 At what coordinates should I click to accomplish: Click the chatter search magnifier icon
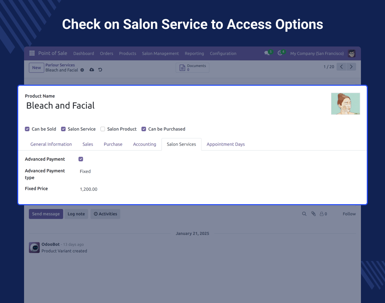(304, 214)
